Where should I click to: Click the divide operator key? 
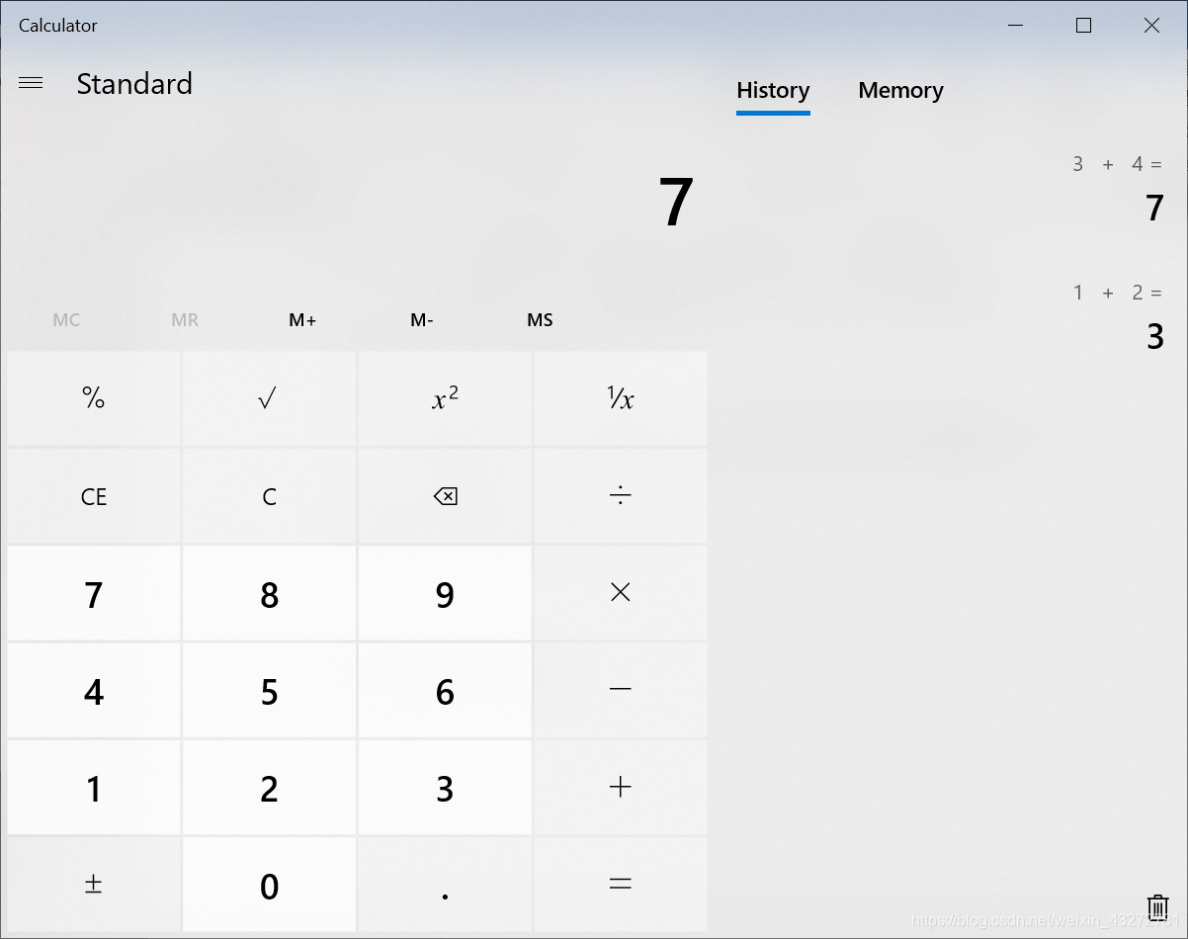(x=621, y=495)
